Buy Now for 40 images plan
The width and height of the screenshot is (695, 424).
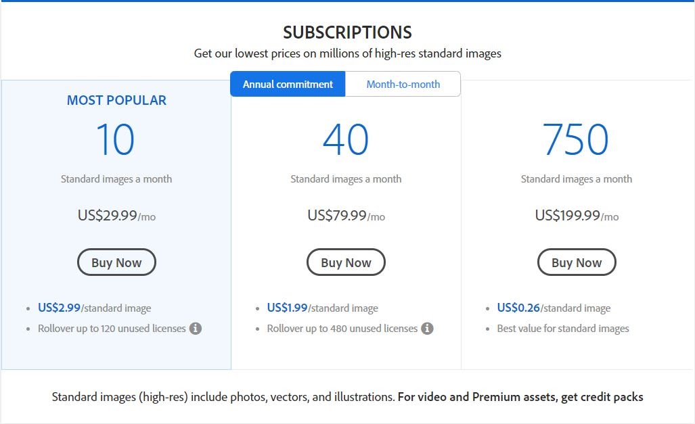[346, 262]
